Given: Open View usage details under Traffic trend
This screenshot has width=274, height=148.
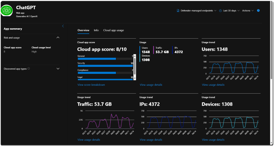Looking at the screenshot, I should click(x=89, y=139).
